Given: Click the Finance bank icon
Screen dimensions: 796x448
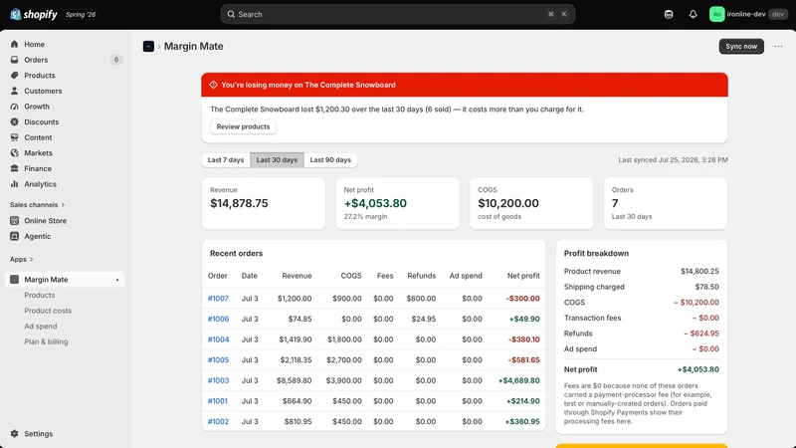Looking at the screenshot, I should 14,168.
